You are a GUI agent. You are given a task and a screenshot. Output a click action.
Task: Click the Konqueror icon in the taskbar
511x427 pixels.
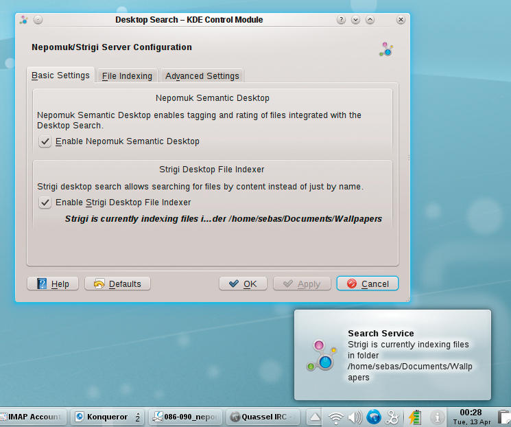point(79,417)
